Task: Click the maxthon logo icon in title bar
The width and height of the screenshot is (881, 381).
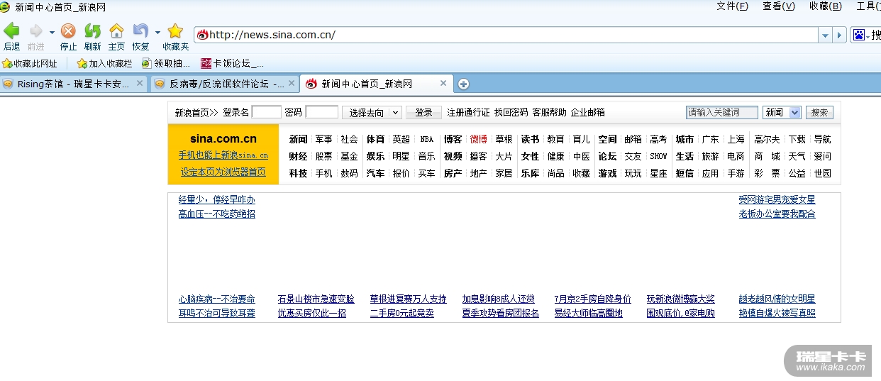Action: (x=5, y=6)
